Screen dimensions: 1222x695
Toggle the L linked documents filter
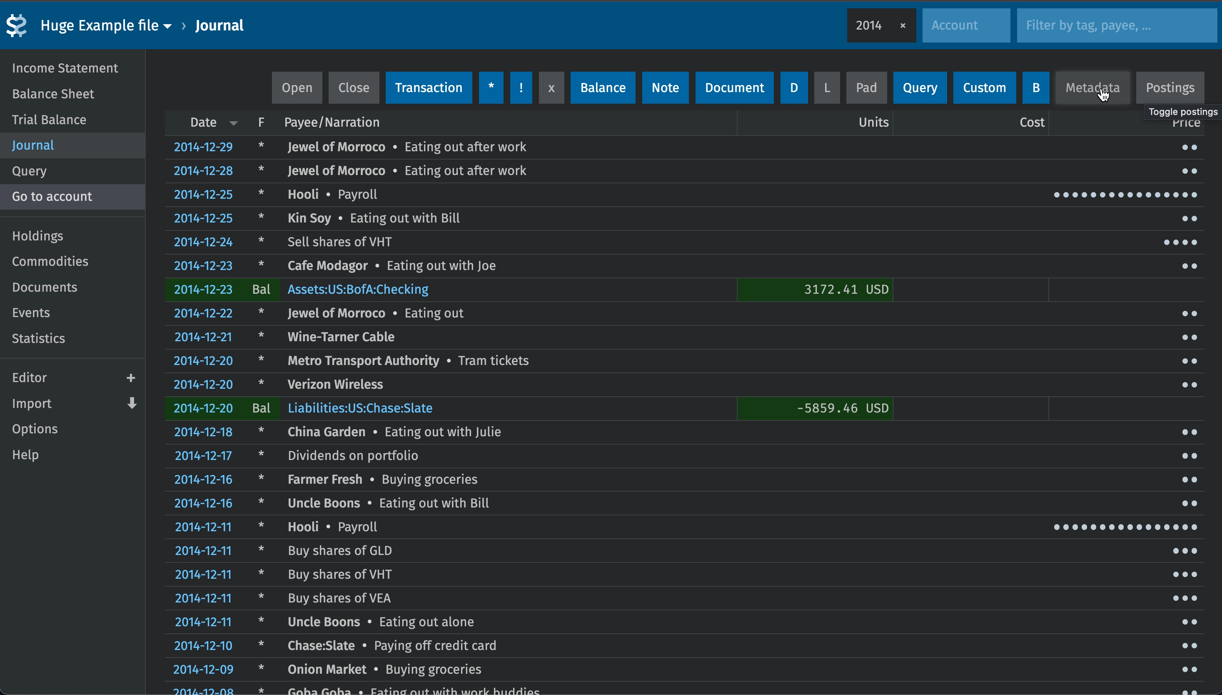click(x=826, y=88)
